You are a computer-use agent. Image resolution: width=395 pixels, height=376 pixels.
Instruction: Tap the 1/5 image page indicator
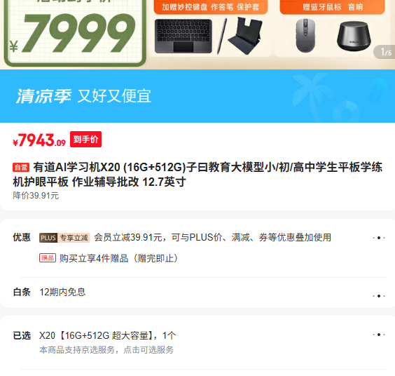(x=385, y=52)
